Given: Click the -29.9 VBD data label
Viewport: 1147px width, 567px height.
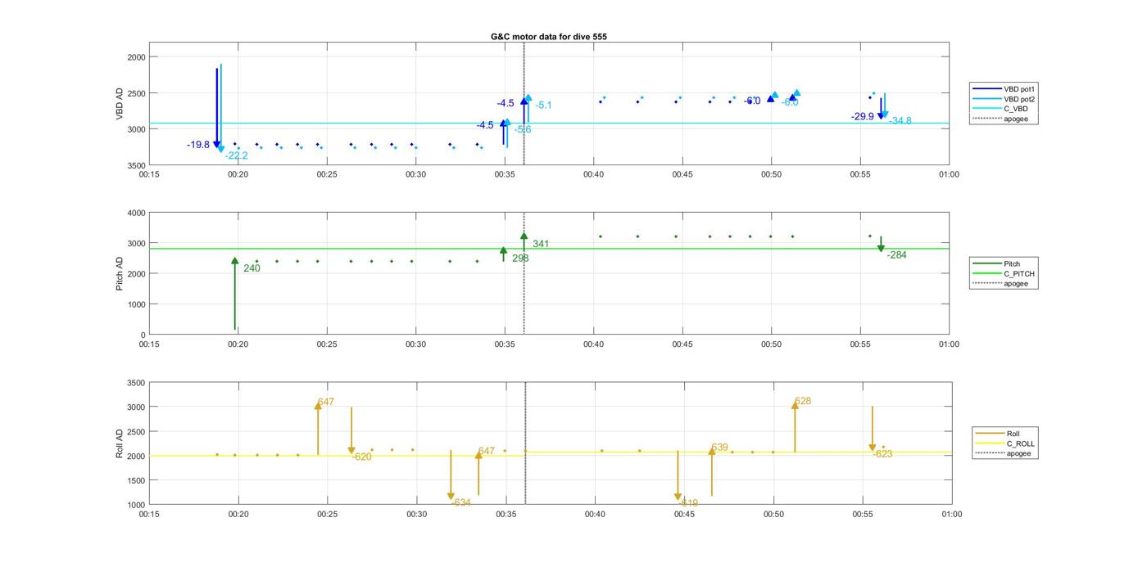Looking at the screenshot, I should [862, 117].
